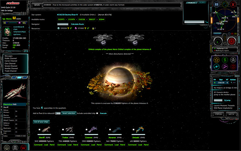The width and height of the screenshot is (241, 151).
Task: Click the Sheriff ship icon in list
Action: pyautogui.click(x=46, y=130)
